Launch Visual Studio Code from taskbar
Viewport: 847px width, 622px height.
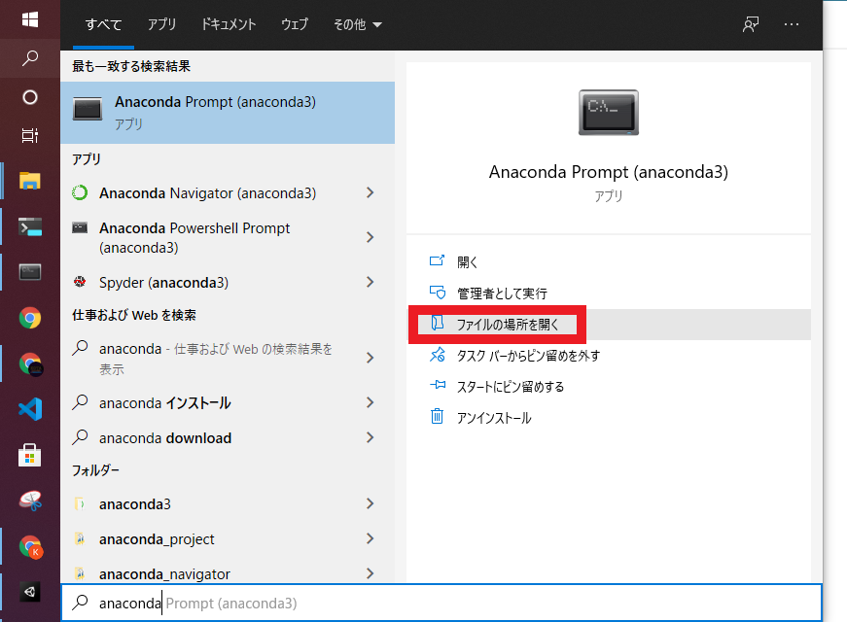[x=30, y=409]
